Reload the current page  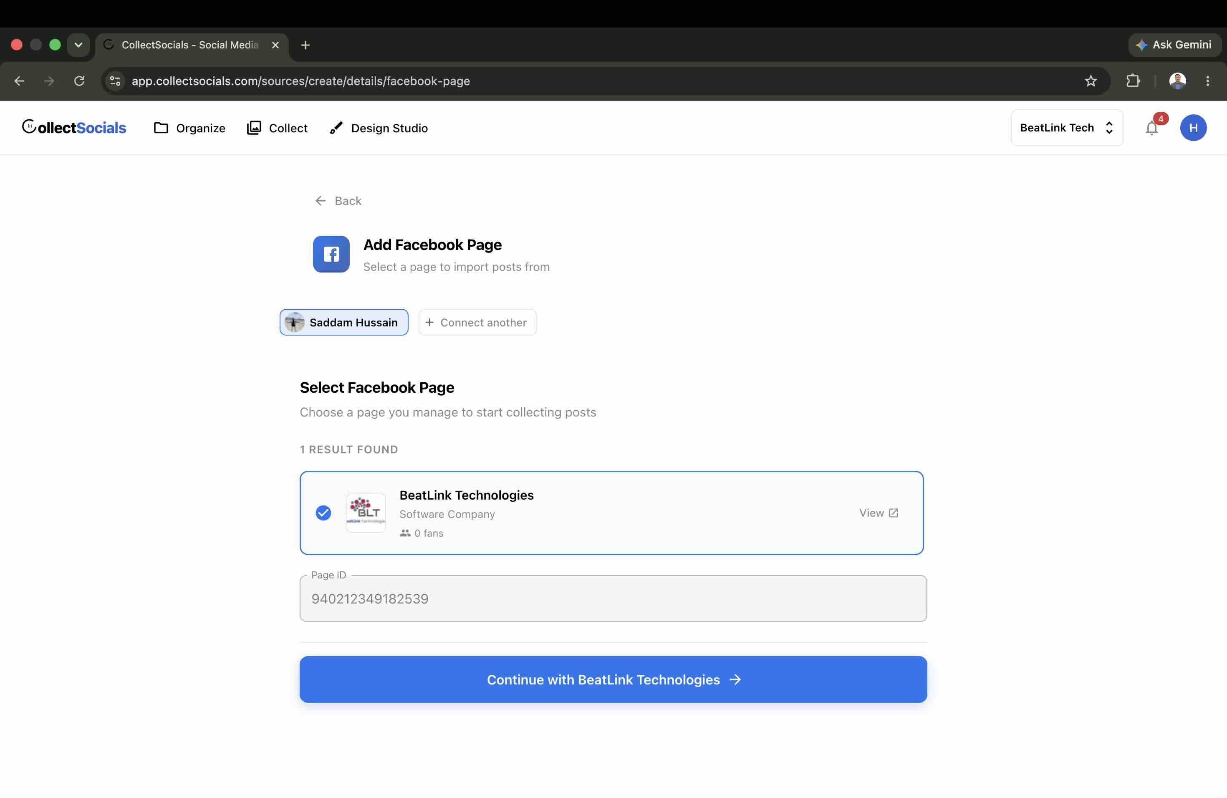[79, 81]
